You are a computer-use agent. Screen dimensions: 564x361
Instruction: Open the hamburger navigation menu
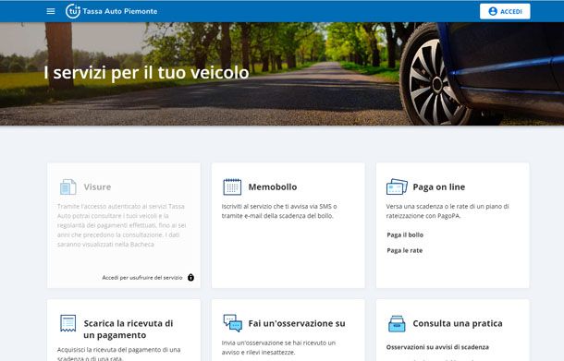(51, 11)
